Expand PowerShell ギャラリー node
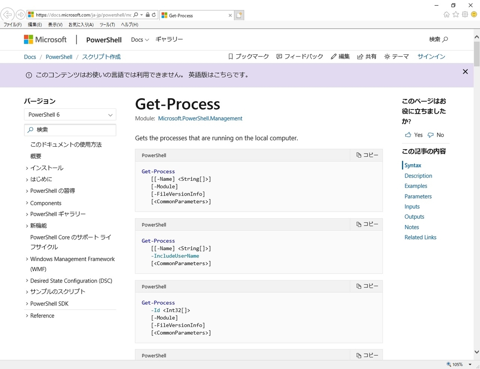This screenshot has height=369, width=480. [27, 214]
